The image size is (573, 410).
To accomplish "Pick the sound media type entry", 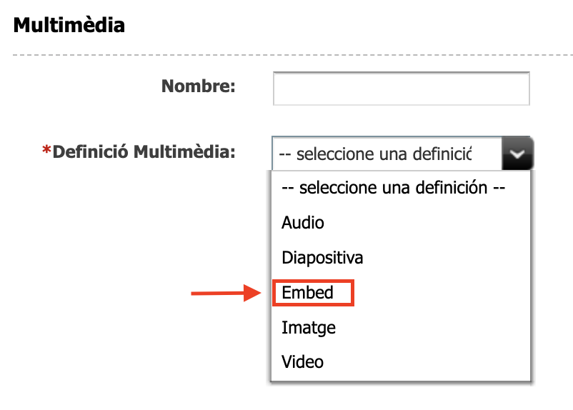I will (303, 222).
